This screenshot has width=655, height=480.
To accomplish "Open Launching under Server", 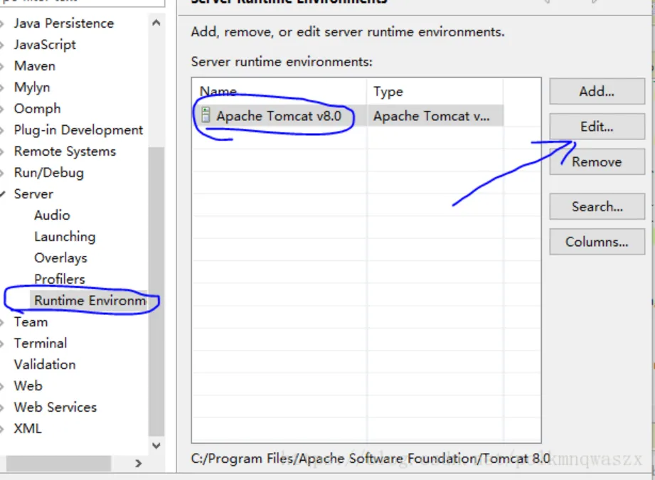I will tap(65, 236).
